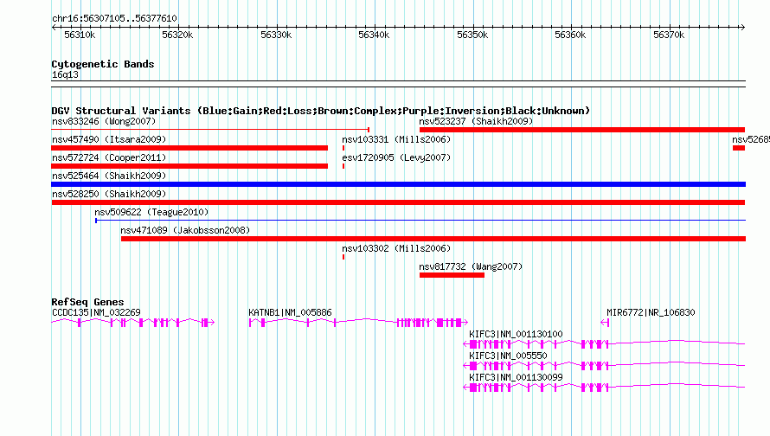Viewport: 770px width, 436px height.
Task: Click the red loss bar under nsv528250
Action: point(398,202)
